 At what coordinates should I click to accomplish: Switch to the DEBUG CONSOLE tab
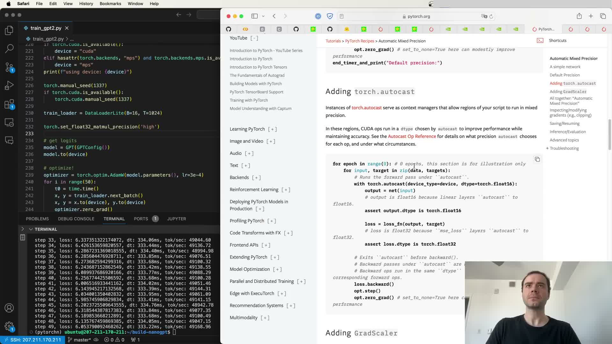pos(76,219)
